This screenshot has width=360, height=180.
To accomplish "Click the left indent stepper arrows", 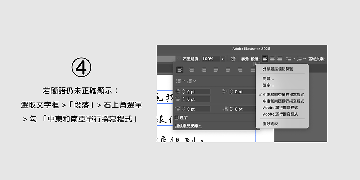I will (x=183, y=92).
